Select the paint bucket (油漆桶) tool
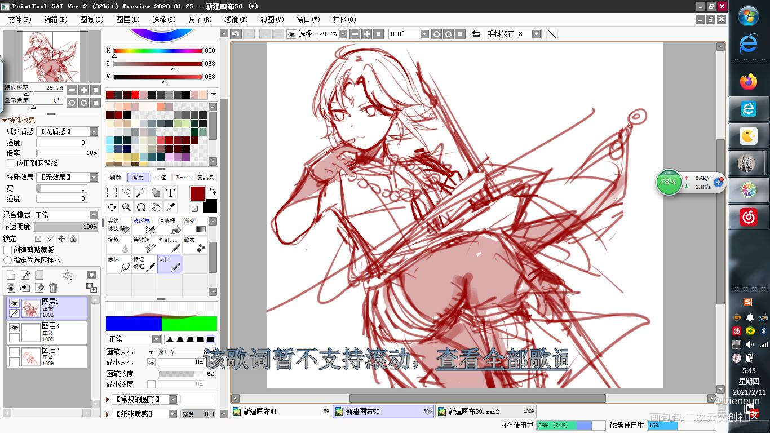Image resolution: width=770 pixels, height=433 pixels. (170, 226)
